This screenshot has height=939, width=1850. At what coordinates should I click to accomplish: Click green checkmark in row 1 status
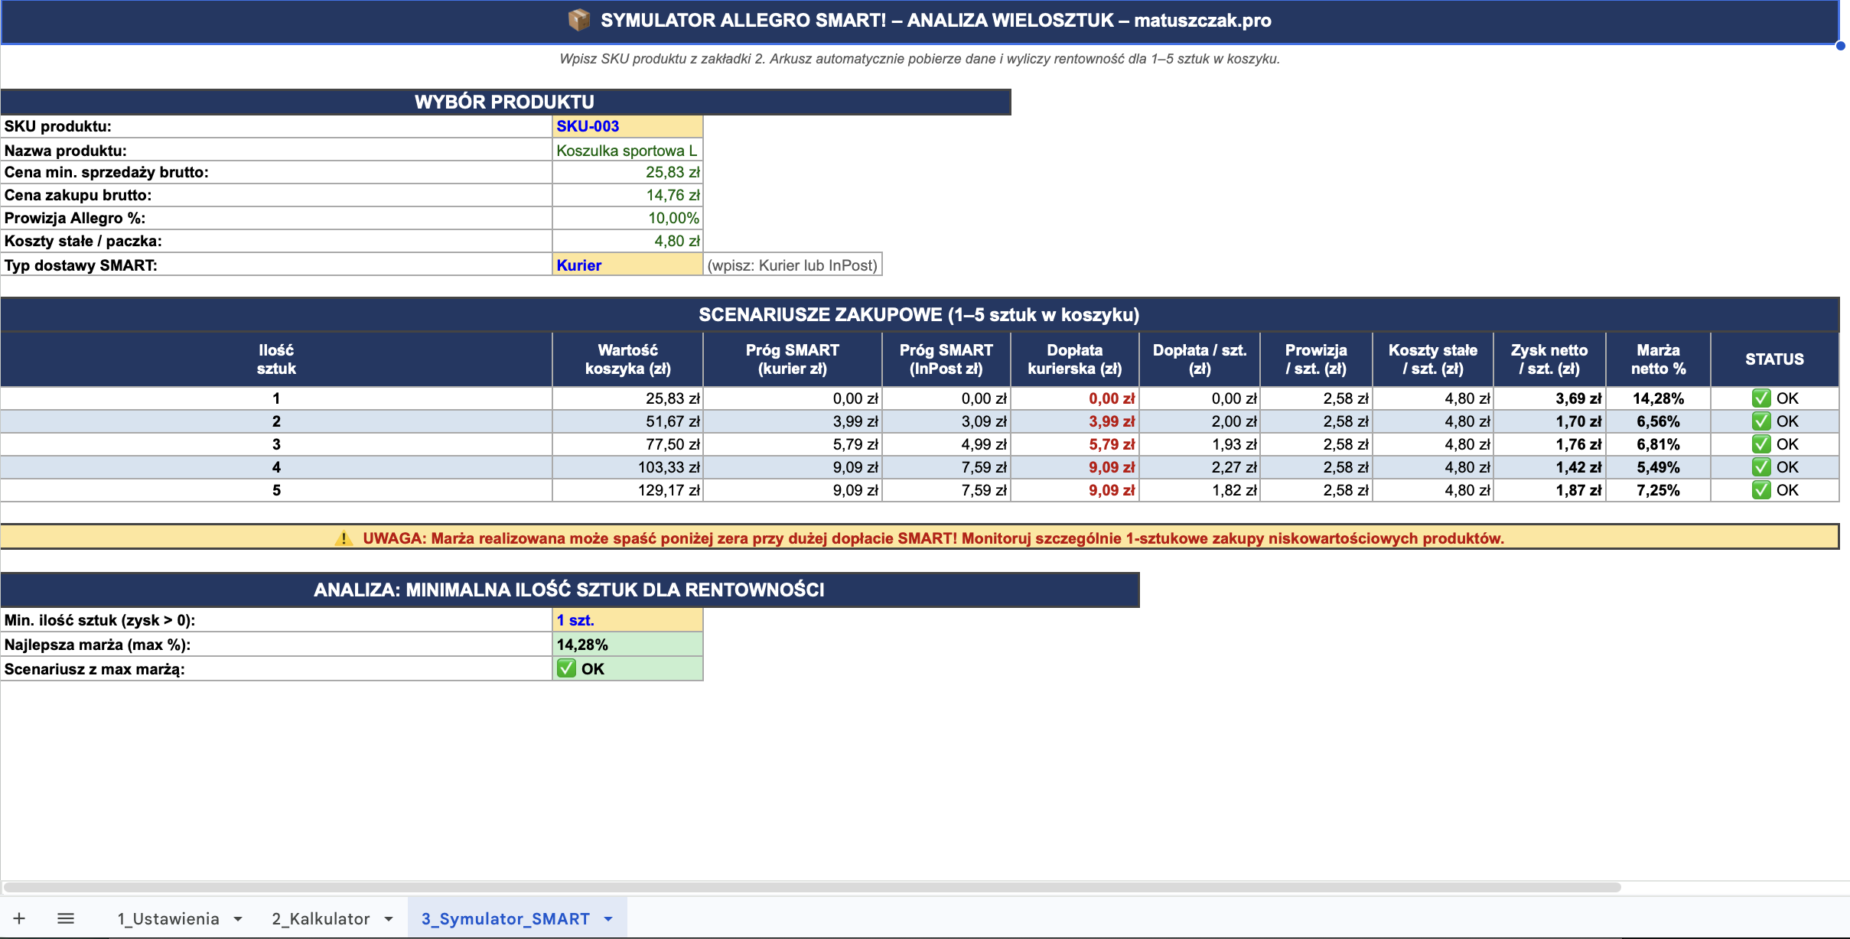point(1761,398)
